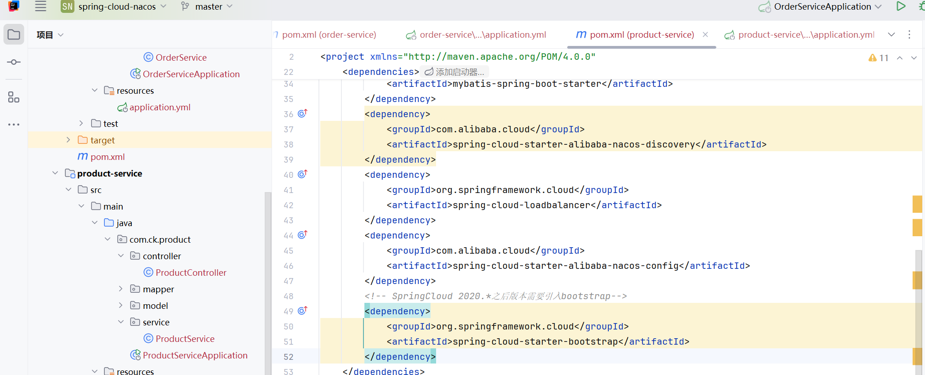
Task: Click orange warning stripe mark near line 42
Action: point(917,205)
